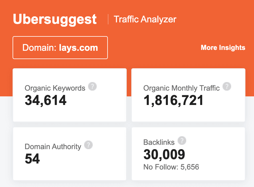Show the Backlinks help tooltip
This screenshot has height=187, width=254.
(182, 141)
